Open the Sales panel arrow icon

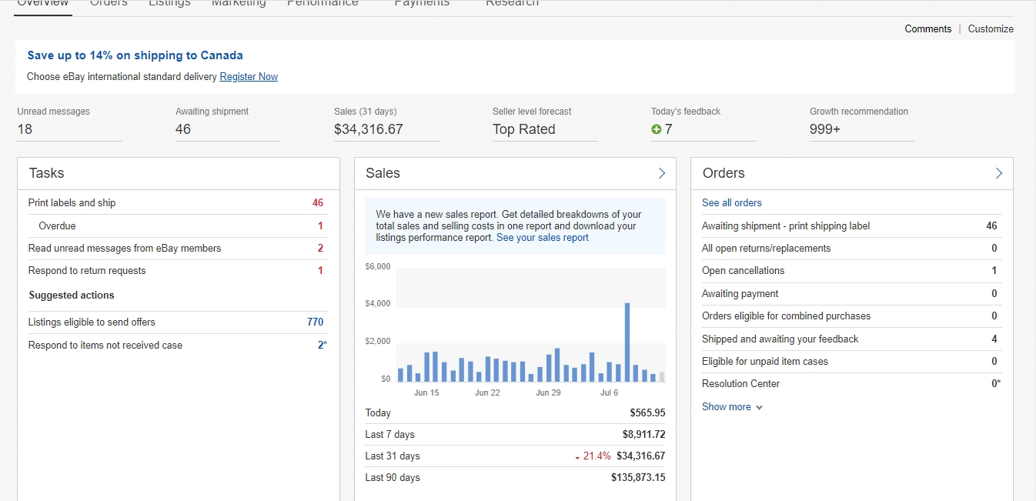(661, 173)
